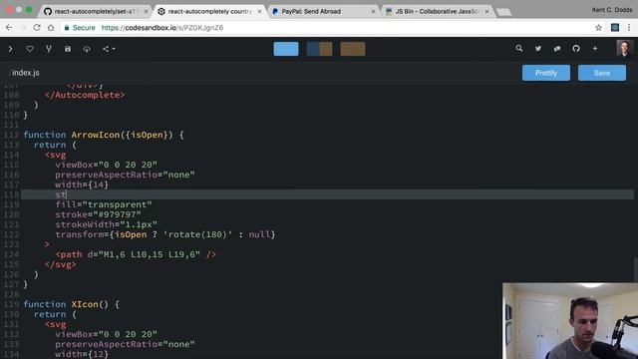
Task: Click the save disk icon in the toolbar
Action: [68, 49]
